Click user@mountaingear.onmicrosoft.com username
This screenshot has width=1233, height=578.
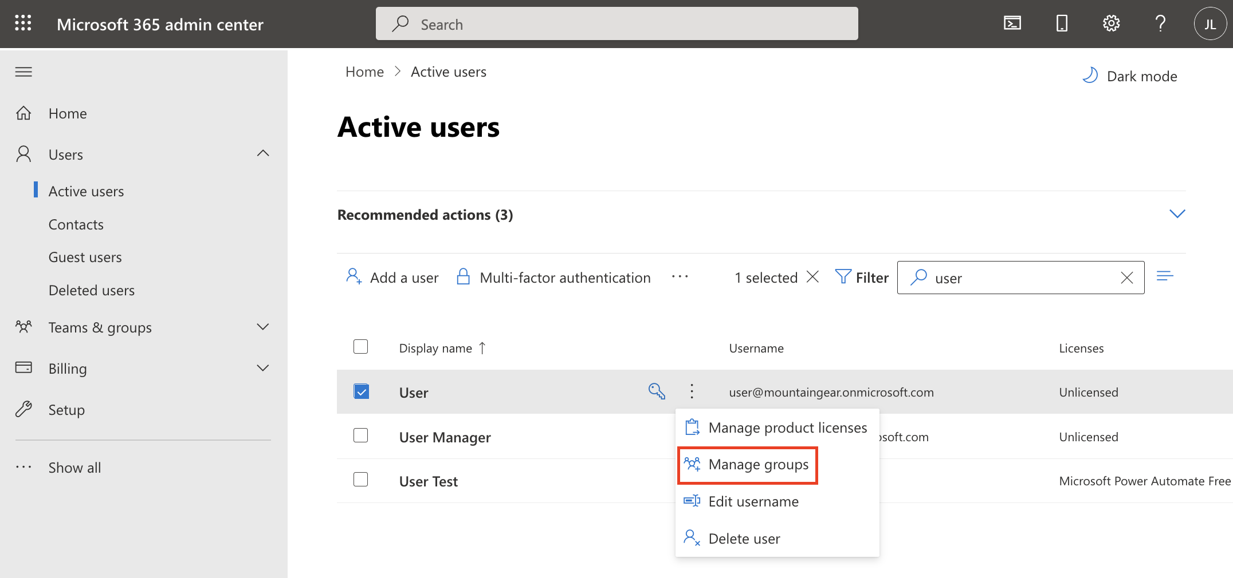point(831,392)
